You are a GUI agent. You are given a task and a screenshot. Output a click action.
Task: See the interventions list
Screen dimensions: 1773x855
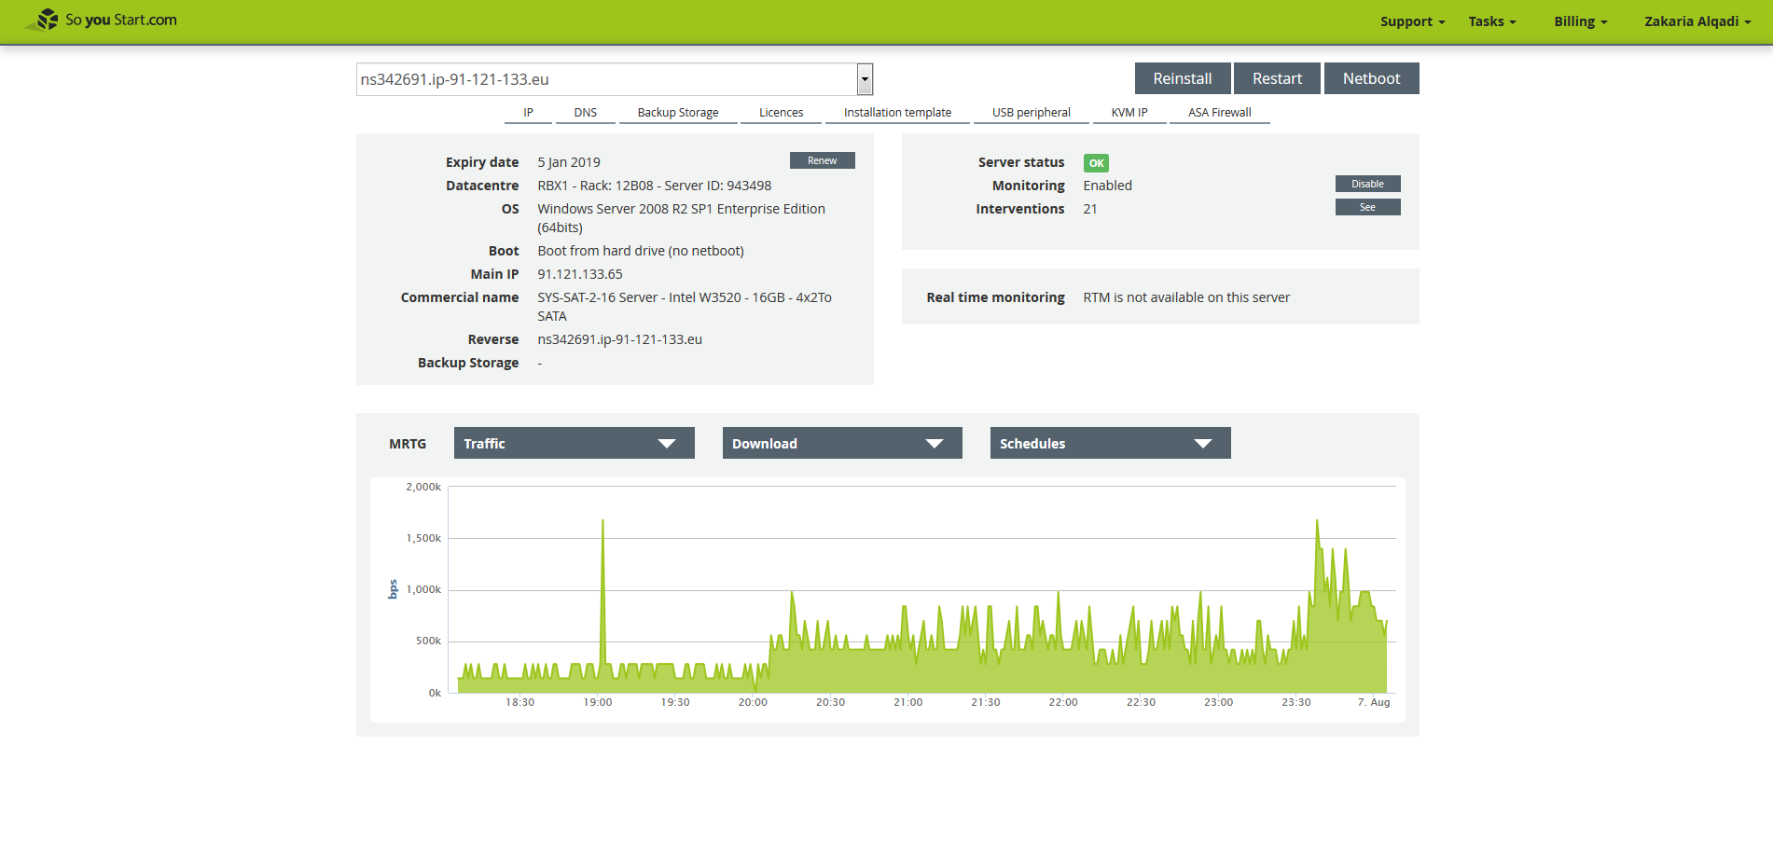(1367, 207)
